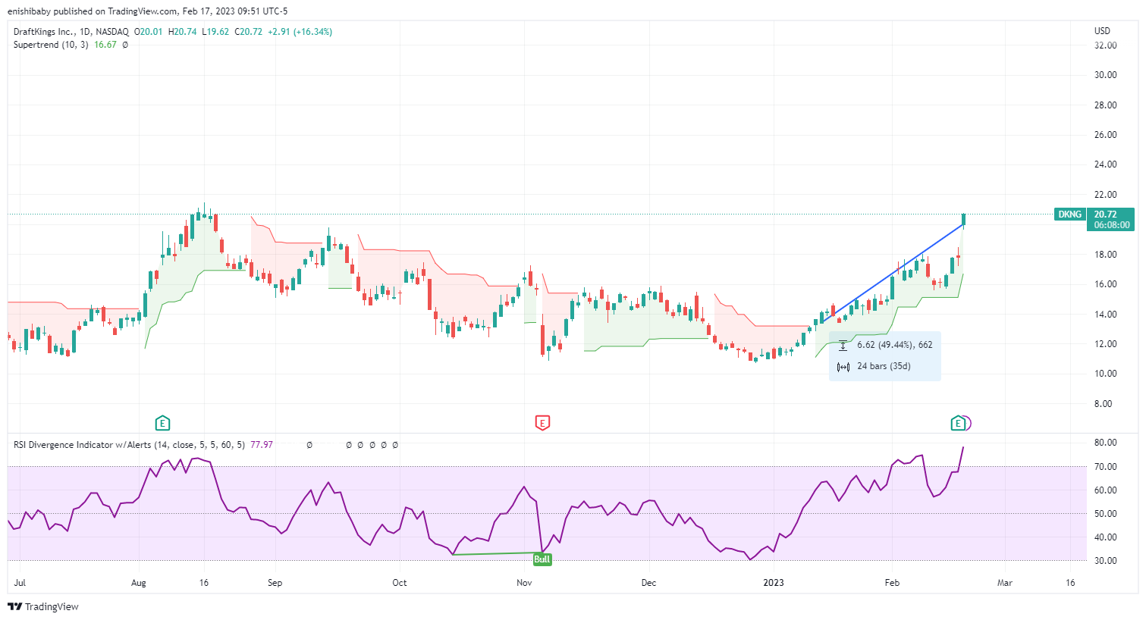Click the USD currency label

[1102, 31]
